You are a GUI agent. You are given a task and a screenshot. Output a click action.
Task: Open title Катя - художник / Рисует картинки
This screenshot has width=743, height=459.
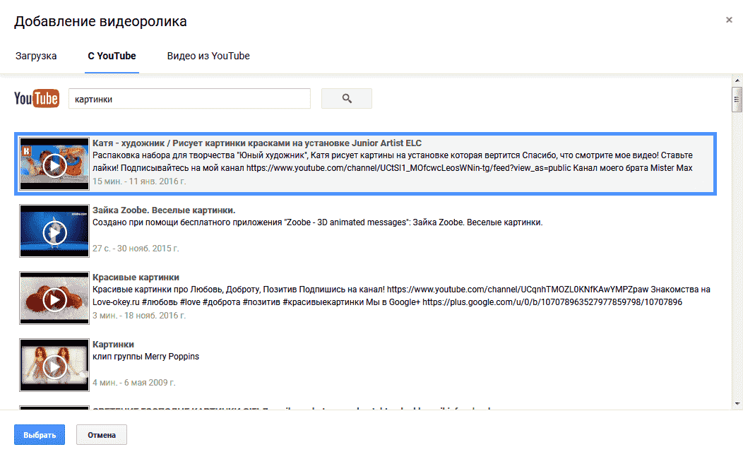point(257,143)
